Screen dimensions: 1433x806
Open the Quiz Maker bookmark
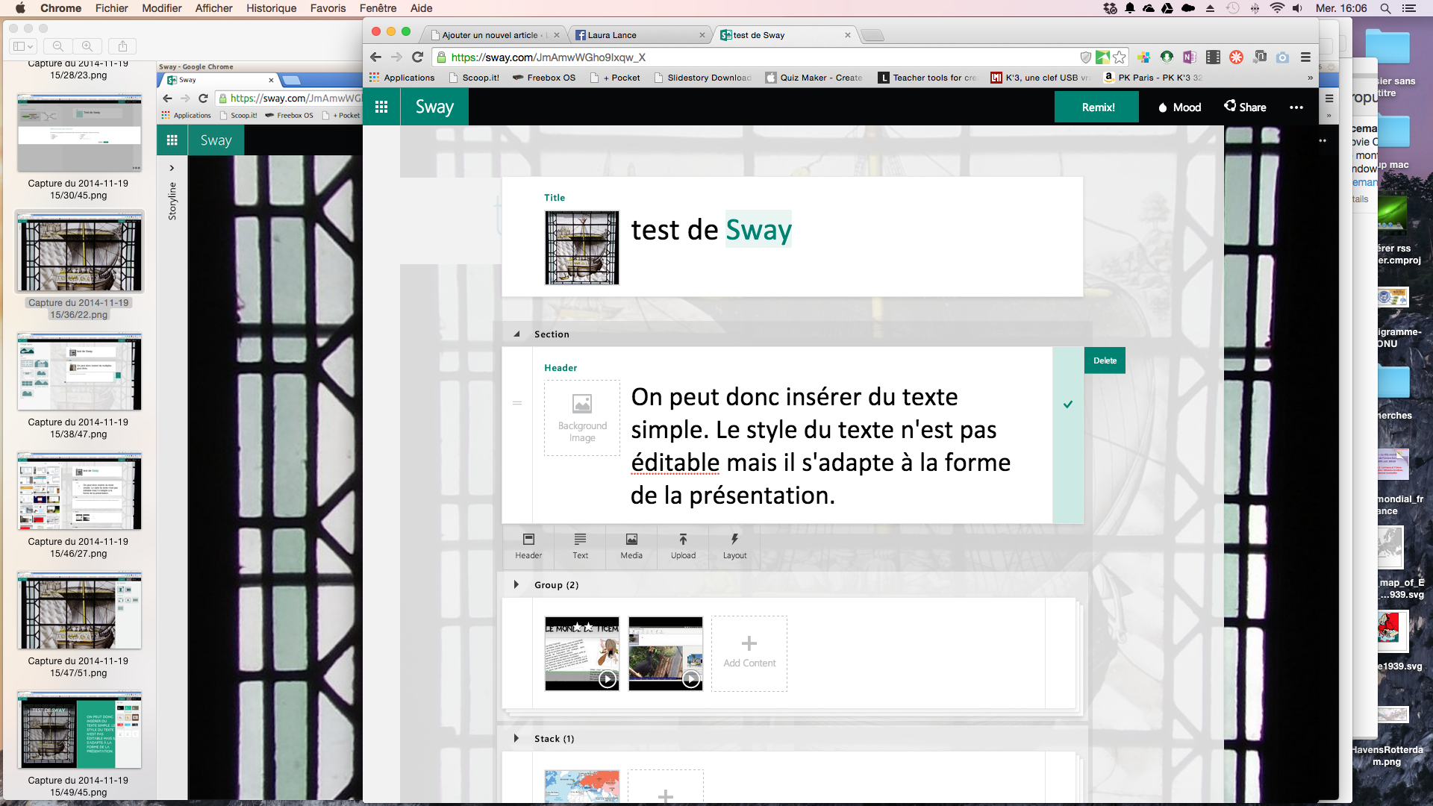[x=814, y=78]
